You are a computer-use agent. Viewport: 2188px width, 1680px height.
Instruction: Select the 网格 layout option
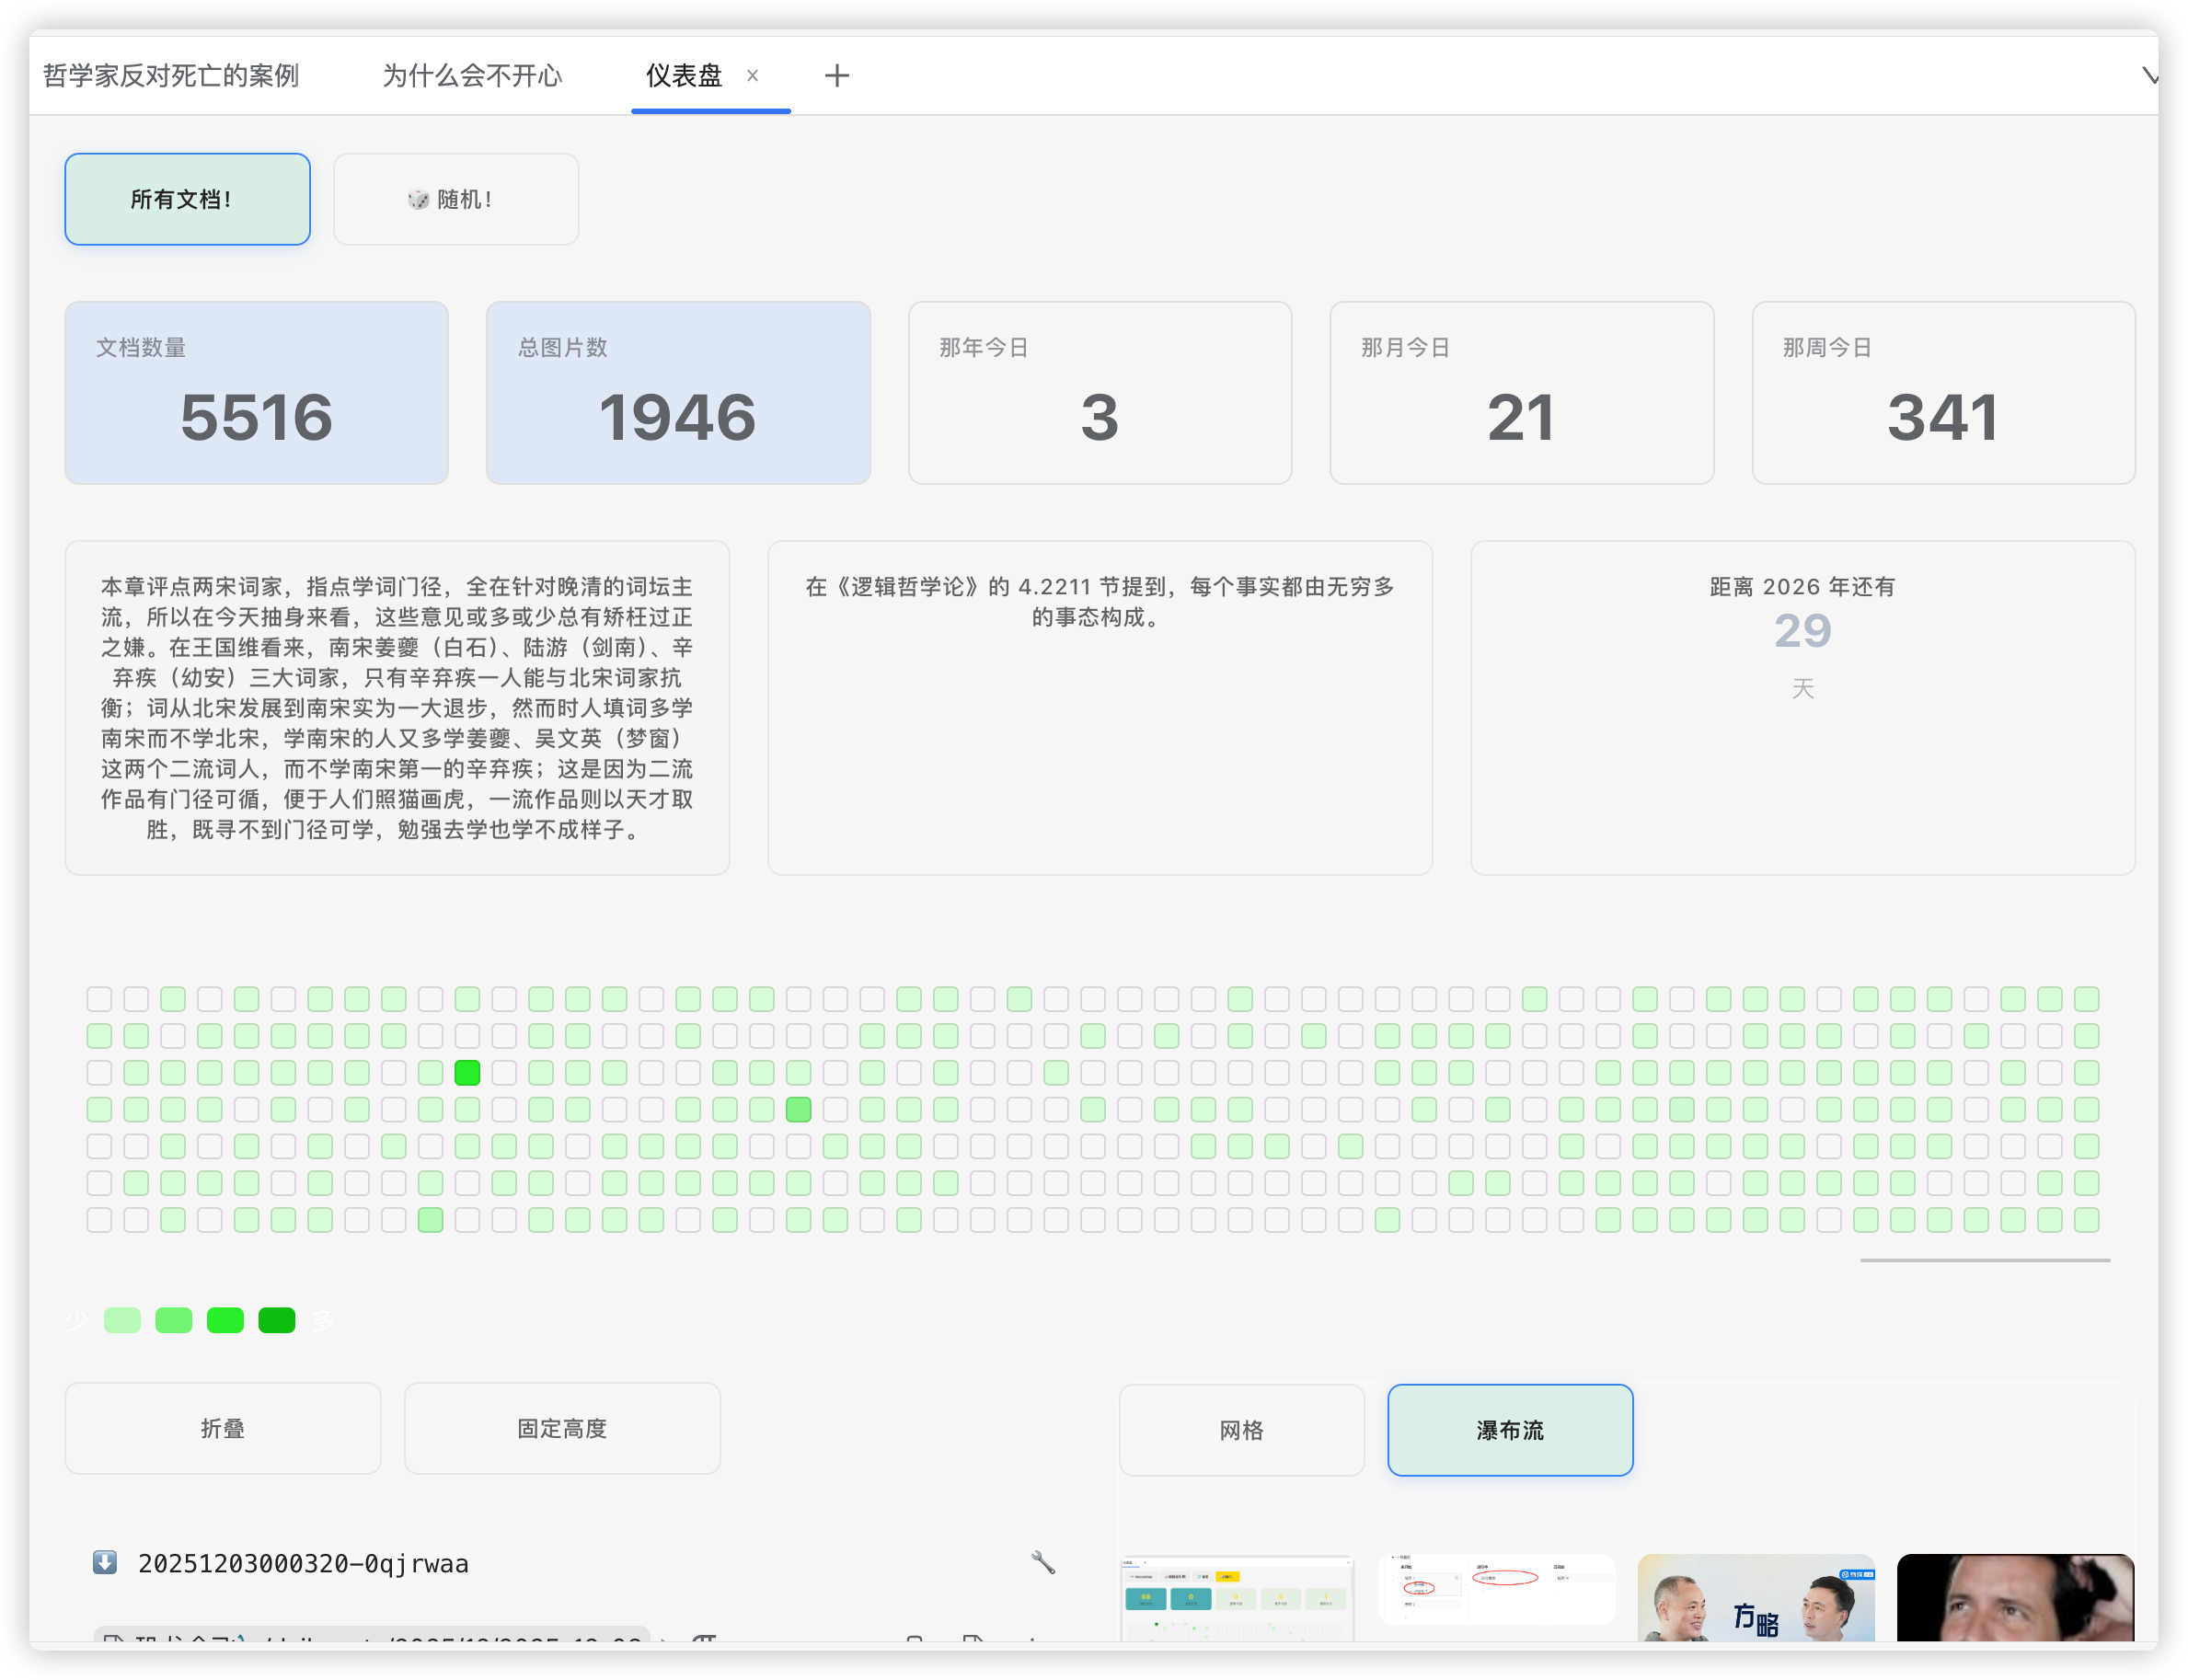pos(1241,1430)
